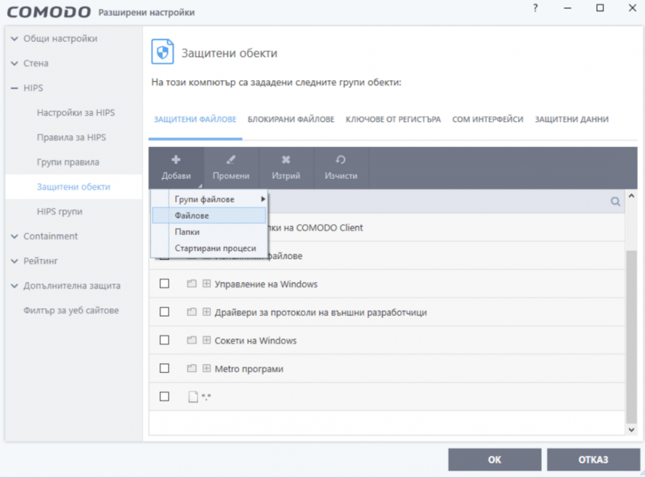The image size is (645, 478).
Task: Check the *.* entry checkbox
Action: [164, 397]
